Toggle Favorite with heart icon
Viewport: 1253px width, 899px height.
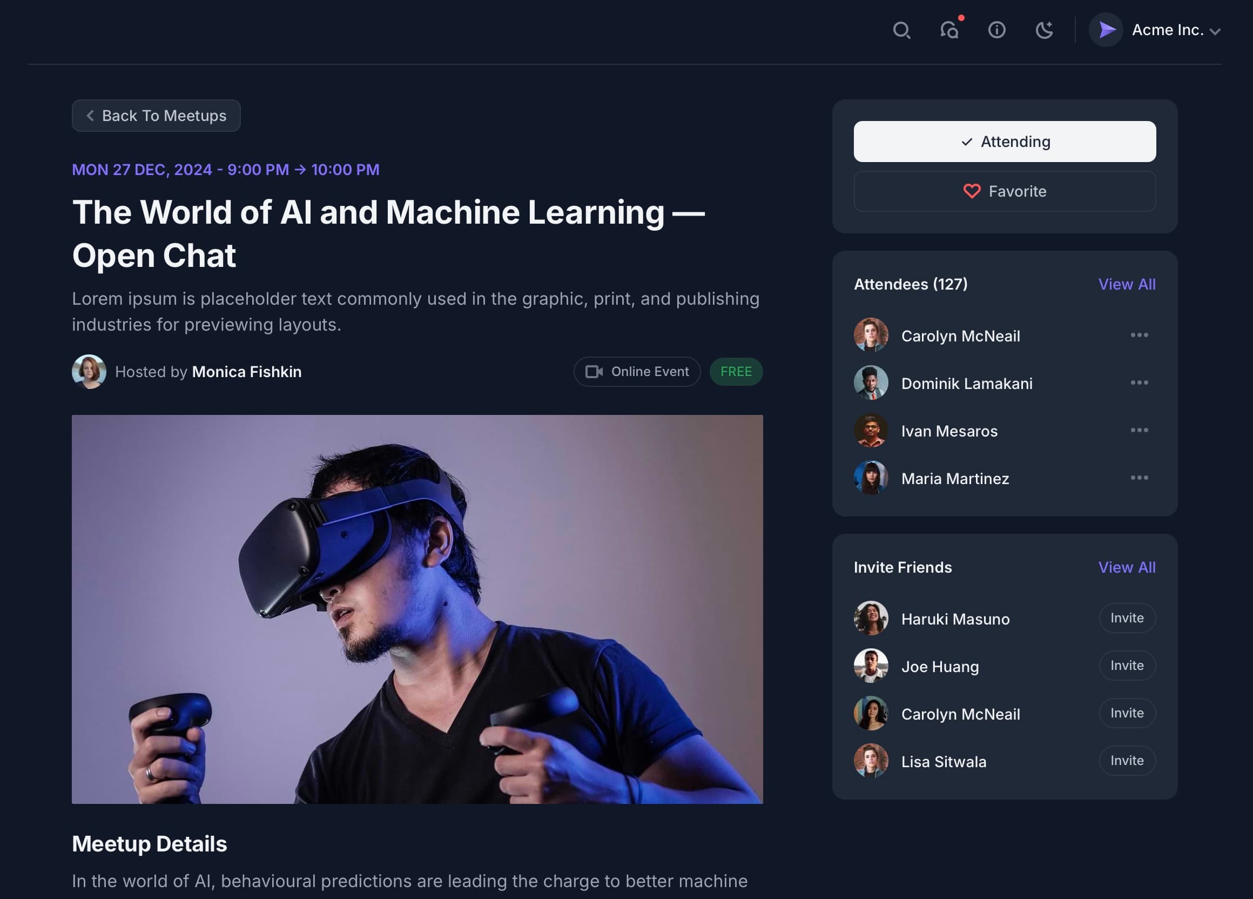(1005, 191)
